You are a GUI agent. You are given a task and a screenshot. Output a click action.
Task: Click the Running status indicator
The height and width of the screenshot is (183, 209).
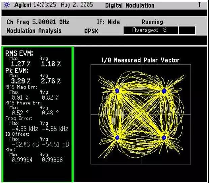[152, 22]
